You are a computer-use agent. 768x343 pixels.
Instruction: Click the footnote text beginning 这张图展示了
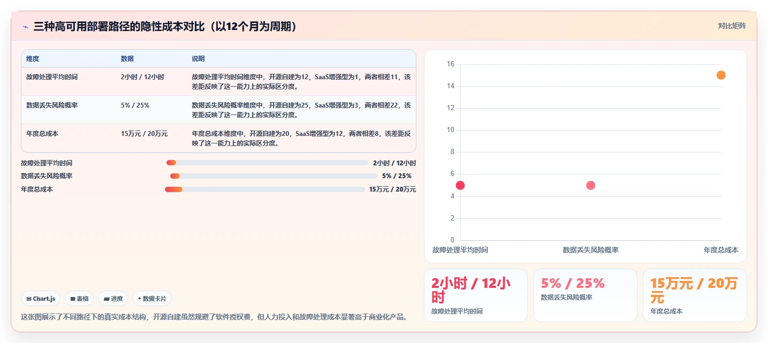[215, 317]
